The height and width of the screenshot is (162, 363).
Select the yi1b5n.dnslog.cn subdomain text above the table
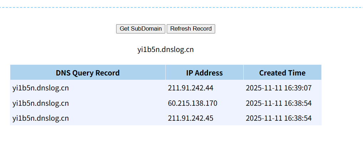(166, 49)
